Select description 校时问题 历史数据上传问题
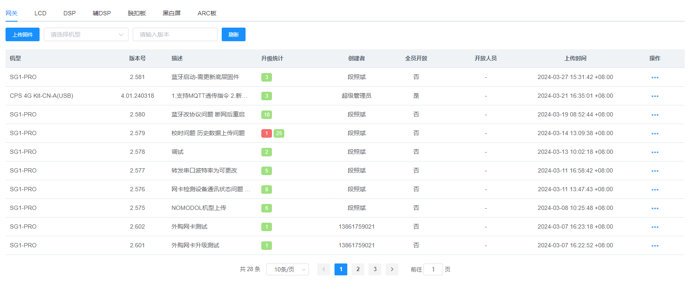 coord(208,133)
